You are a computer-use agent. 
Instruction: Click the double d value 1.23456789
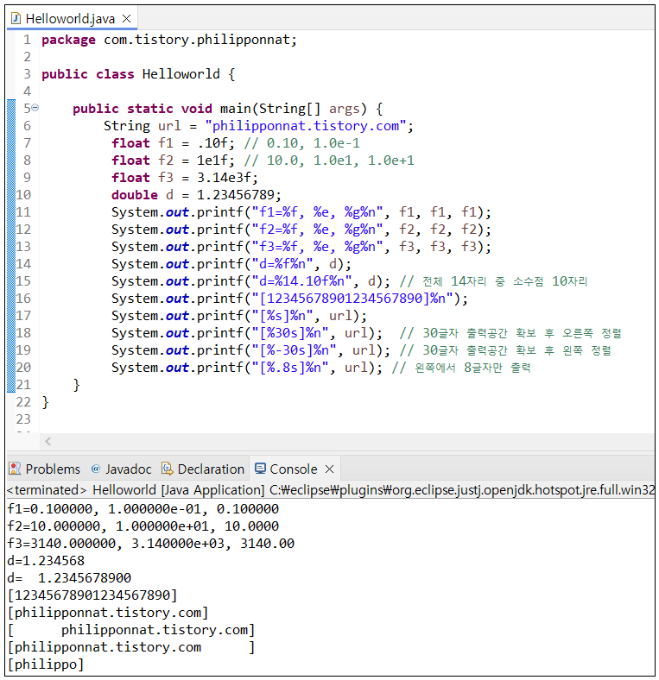point(236,195)
